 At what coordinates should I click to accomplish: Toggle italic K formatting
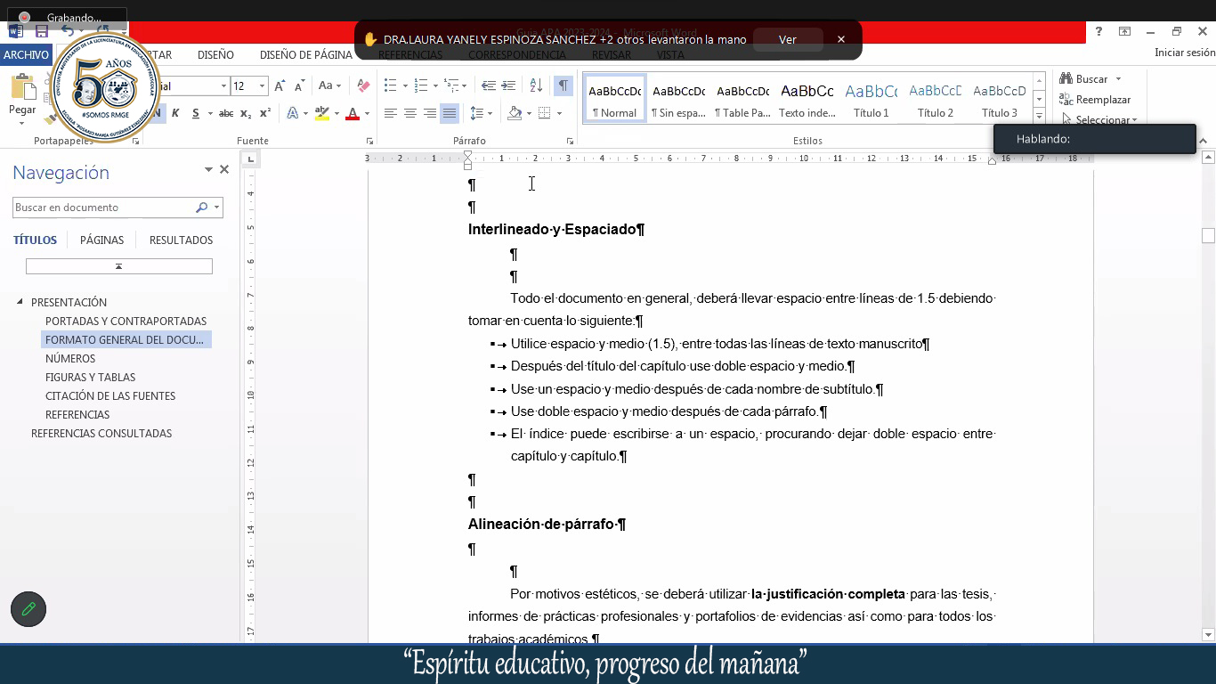175,113
